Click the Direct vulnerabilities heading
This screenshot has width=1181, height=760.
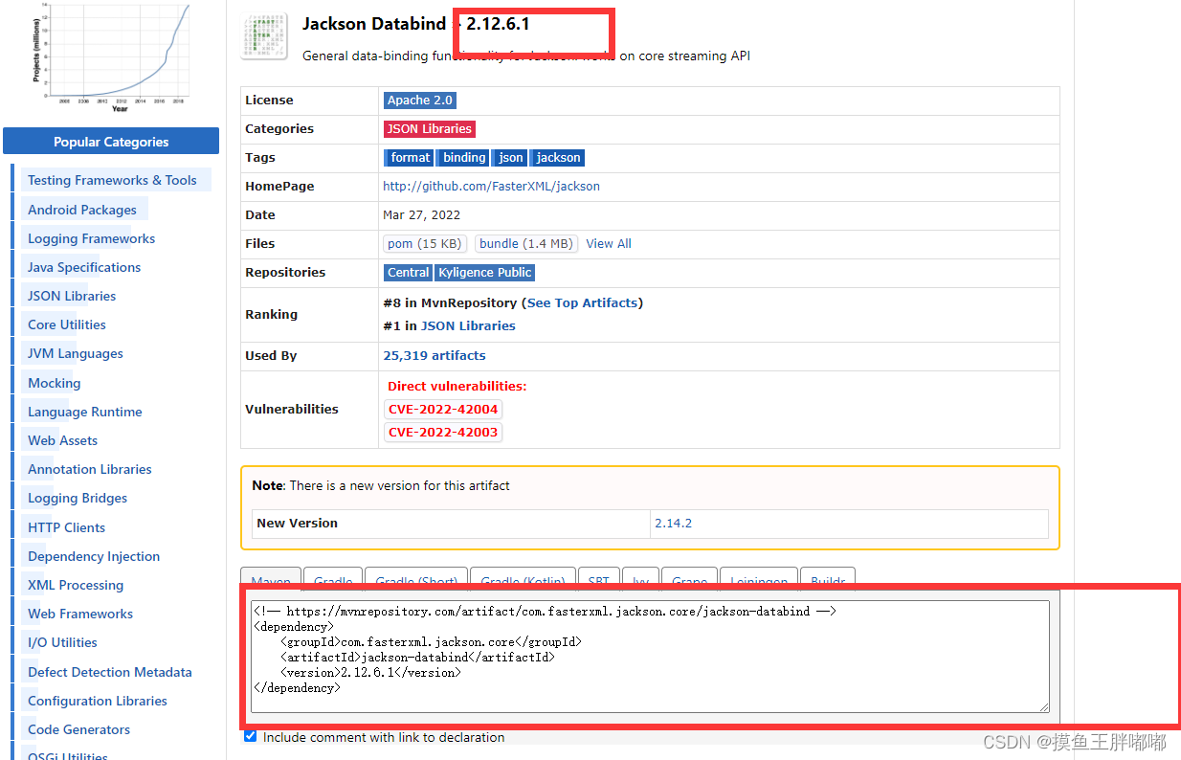pos(457,387)
